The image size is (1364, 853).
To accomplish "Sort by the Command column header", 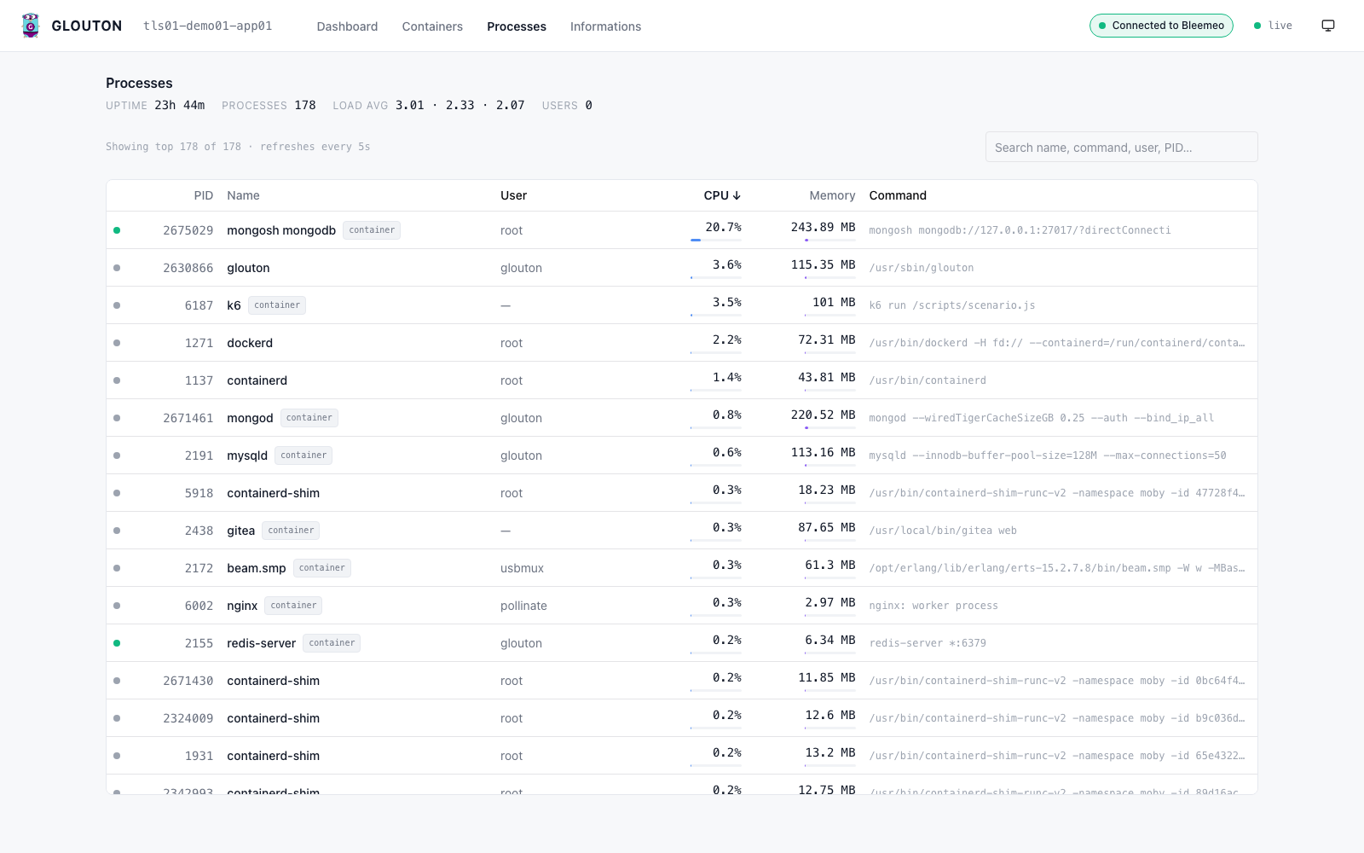I will click(898, 195).
